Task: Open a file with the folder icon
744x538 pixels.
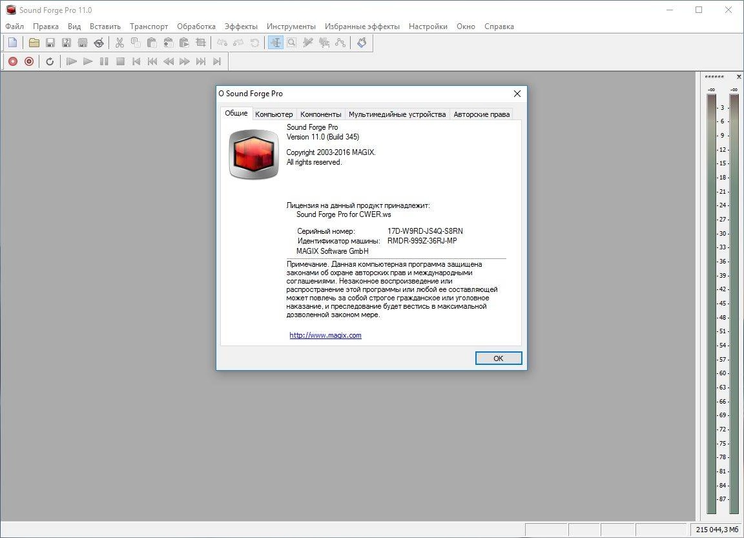Action: pyautogui.click(x=34, y=43)
